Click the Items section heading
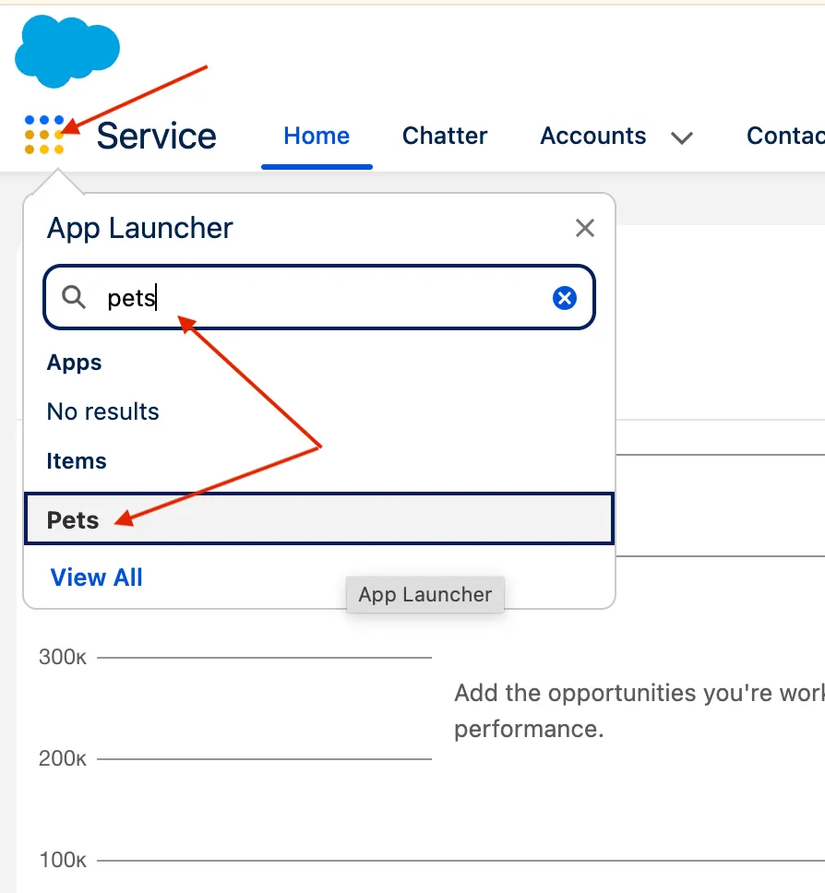This screenshot has width=825, height=893. [x=77, y=461]
